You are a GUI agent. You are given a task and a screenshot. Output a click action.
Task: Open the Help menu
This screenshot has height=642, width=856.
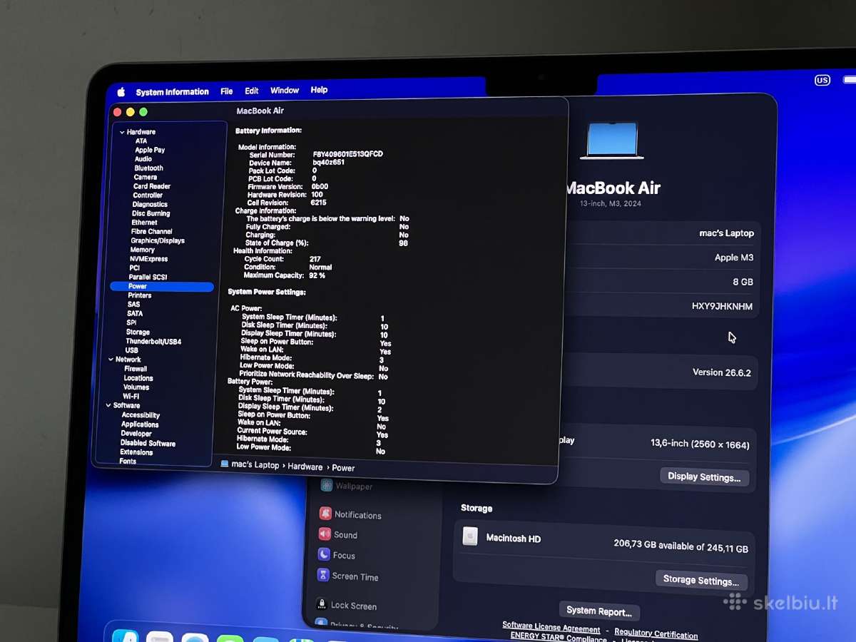(319, 90)
